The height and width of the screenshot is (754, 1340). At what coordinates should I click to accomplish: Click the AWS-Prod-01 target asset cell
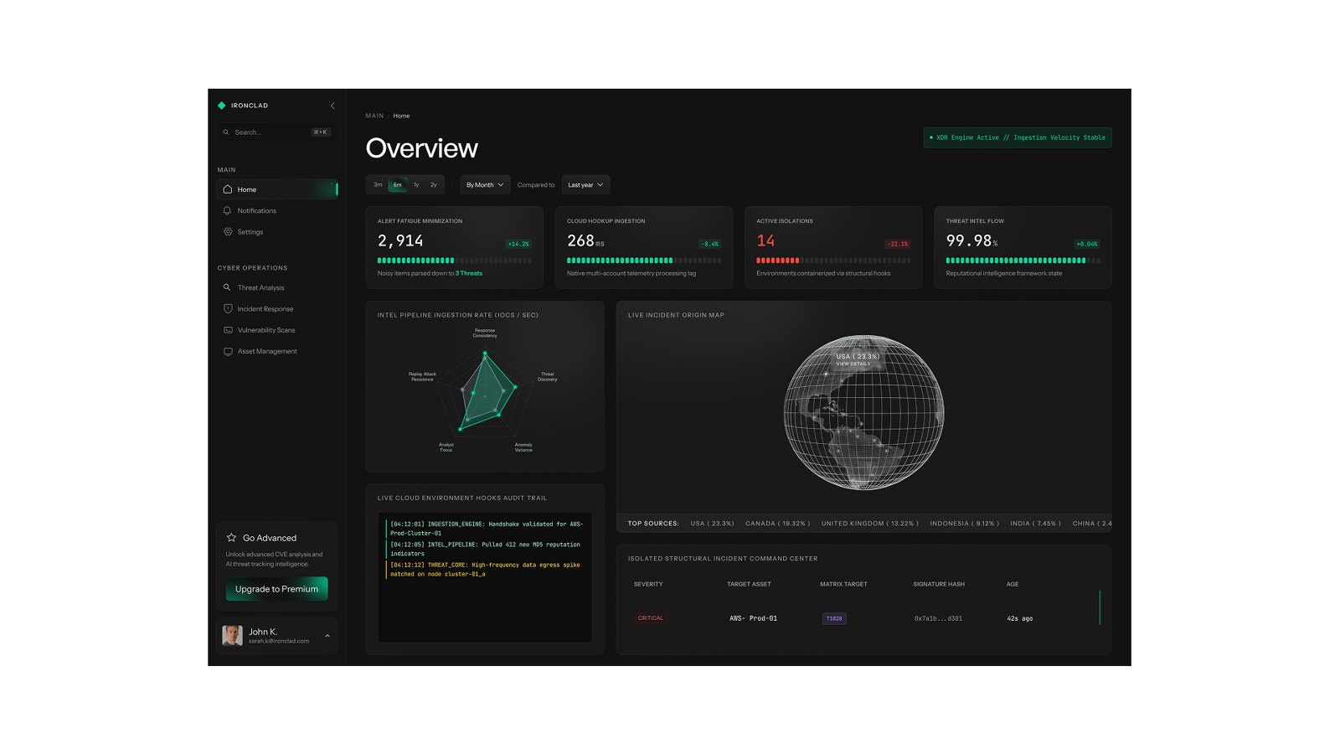click(754, 618)
